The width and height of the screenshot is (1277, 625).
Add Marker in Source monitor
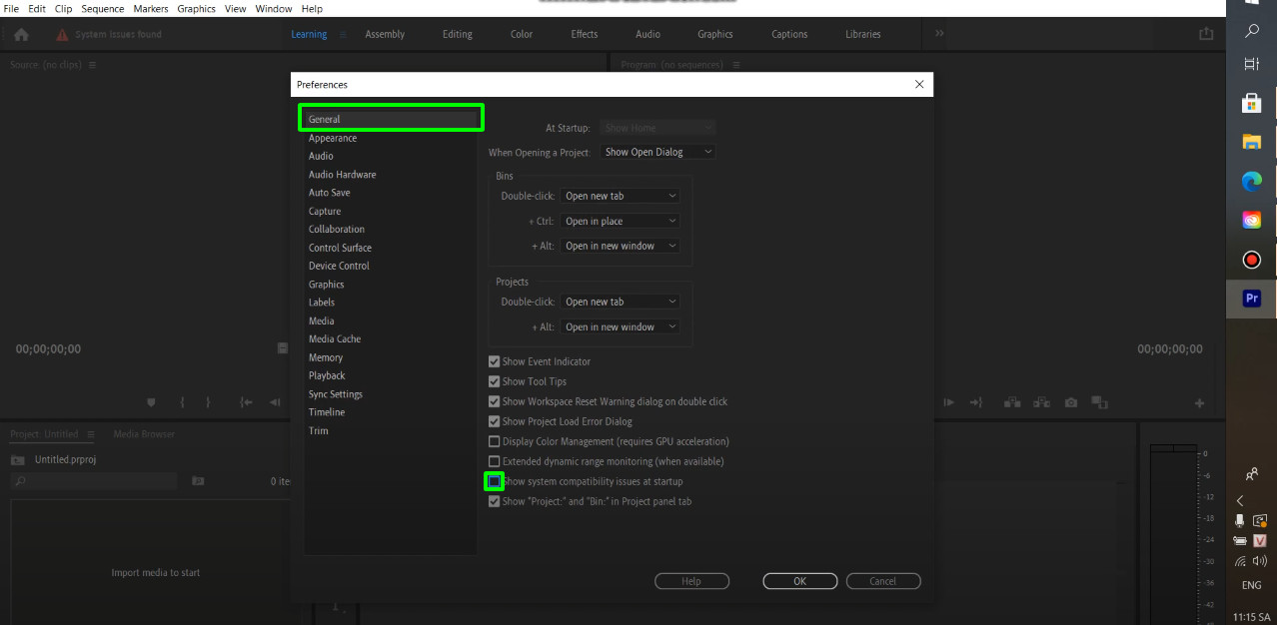coord(152,402)
